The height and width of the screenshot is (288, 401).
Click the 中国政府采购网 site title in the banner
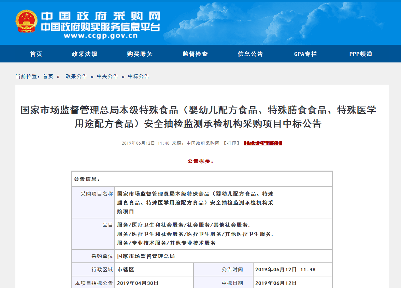[101, 16]
